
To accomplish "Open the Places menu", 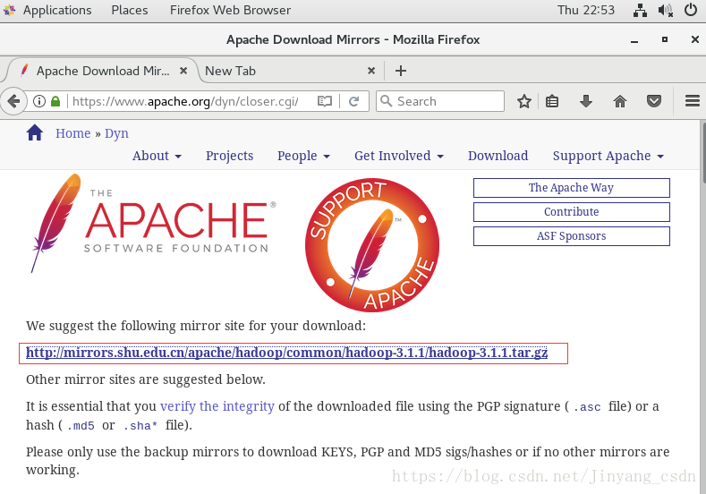I will point(130,10).
